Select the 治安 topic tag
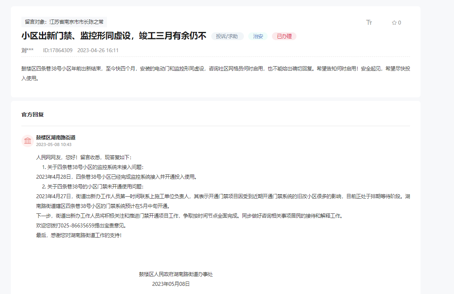The image size is (454, 294). click(258, 36)
